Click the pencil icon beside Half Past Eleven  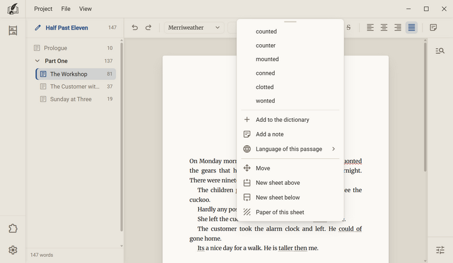(37, 28)
